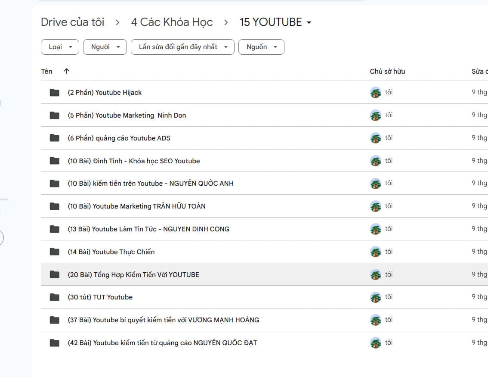Select (42 Bài) NGUYÊN QUÔC ĐẠT folder
The image size is (488, 377).
click(163, 343)
